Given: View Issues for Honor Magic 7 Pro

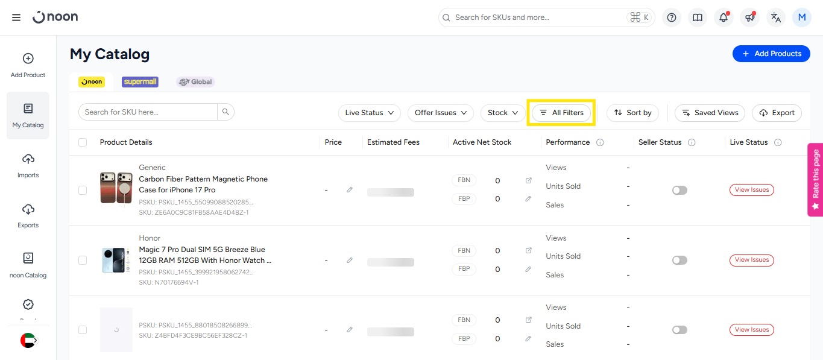Looking at the screenshot, I should point(751,260).
